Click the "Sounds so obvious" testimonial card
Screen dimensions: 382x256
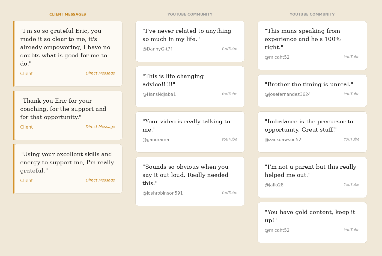[x=190, y=181]
